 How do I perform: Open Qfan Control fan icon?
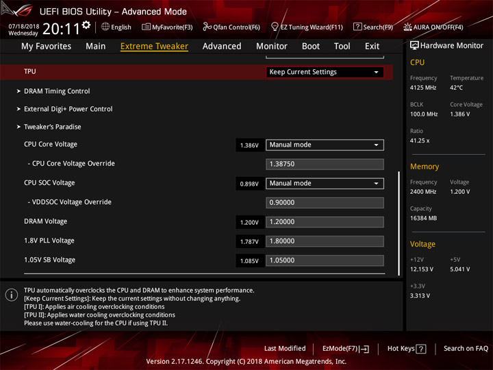(207, 27)
